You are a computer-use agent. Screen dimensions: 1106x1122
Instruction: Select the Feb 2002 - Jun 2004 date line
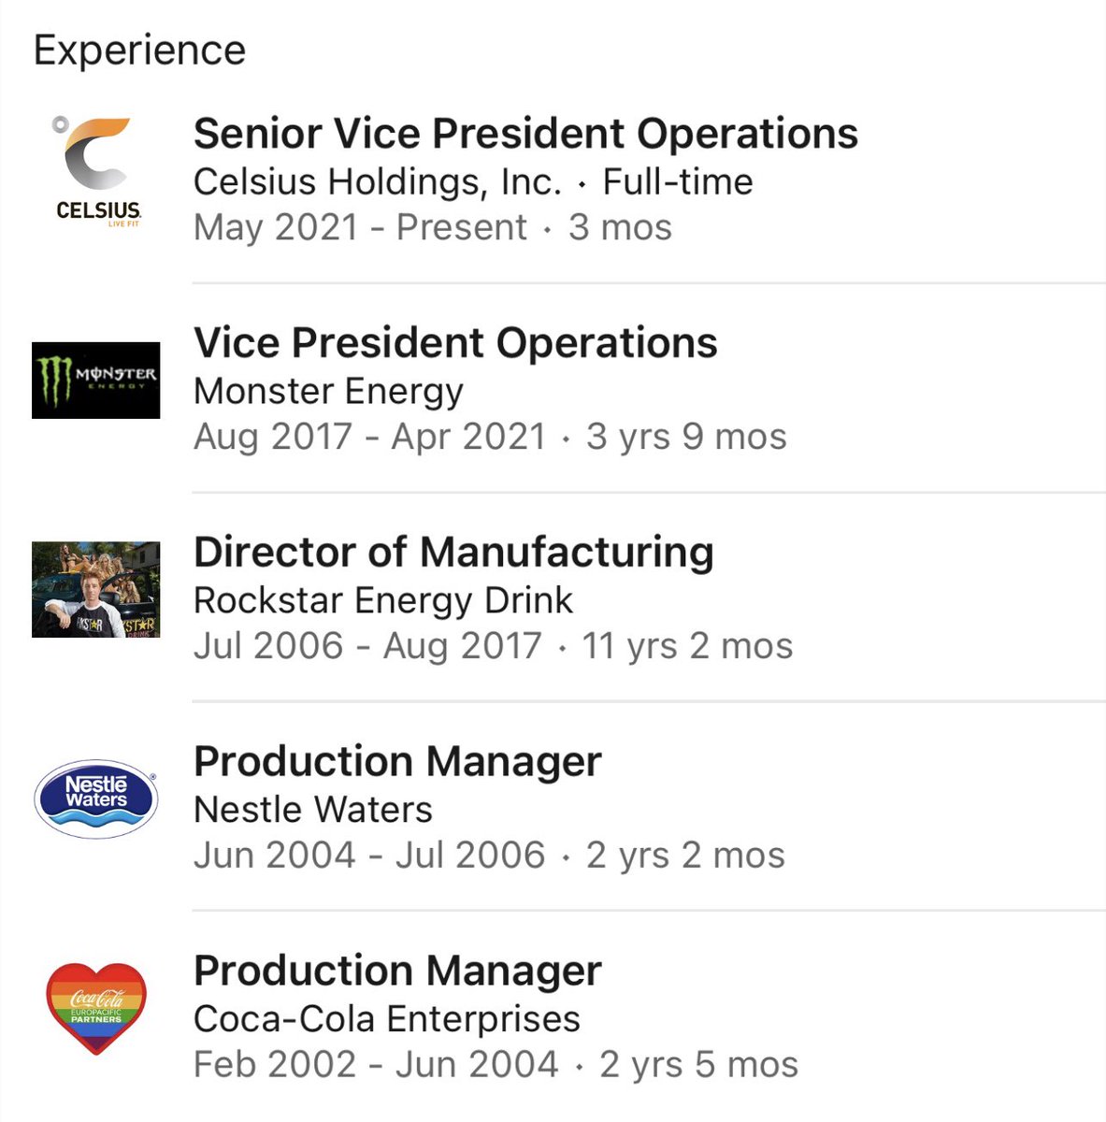496,1065
